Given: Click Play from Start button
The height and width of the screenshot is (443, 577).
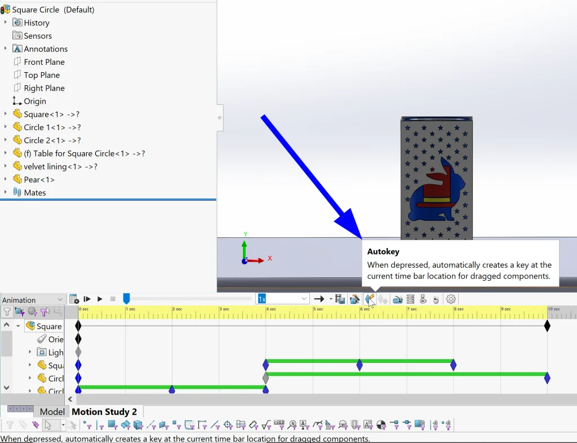Looking at the screenshot, I should click(87, 299).
